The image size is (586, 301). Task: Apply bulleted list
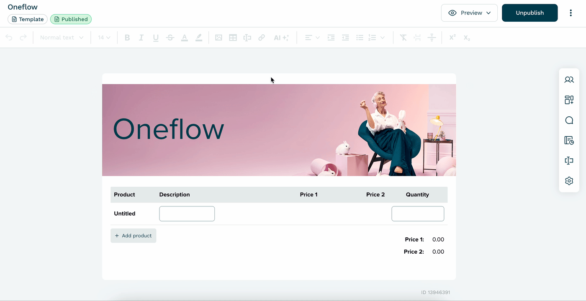[x=360, y=38]
